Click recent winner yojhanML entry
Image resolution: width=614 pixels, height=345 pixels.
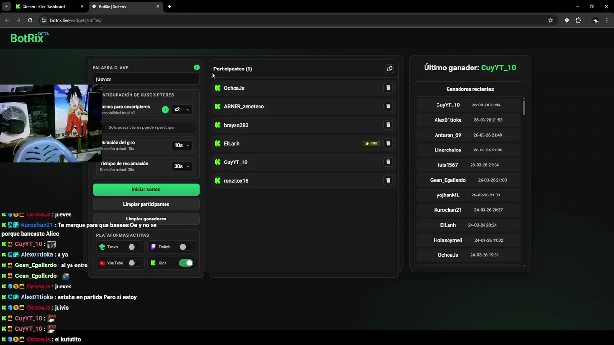[x=468, y=195]
